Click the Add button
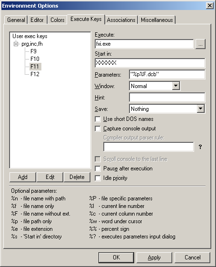216x267 pixels. (23, 177)
